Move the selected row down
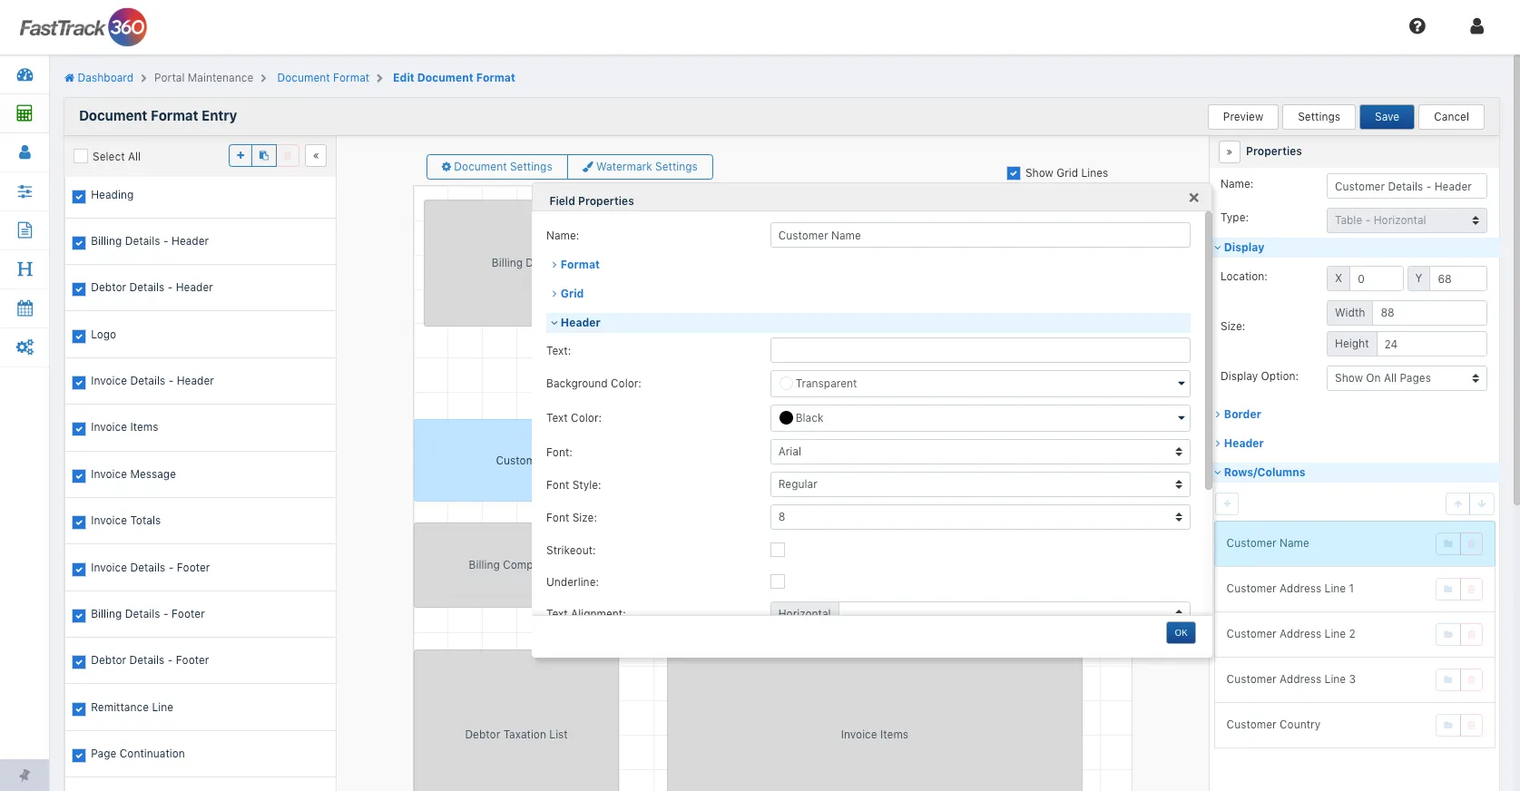The image size is (1520, 791). pos(1481,503)
